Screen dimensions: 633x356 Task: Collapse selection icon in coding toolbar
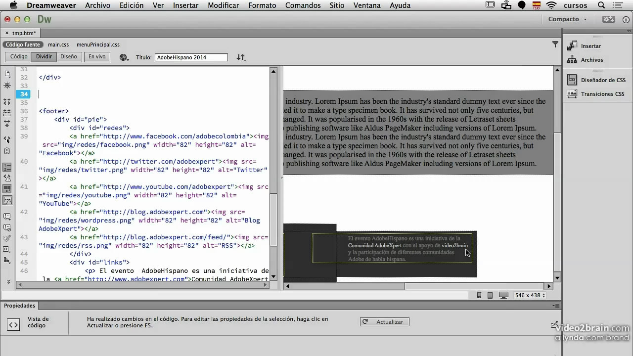click(7, 112)
